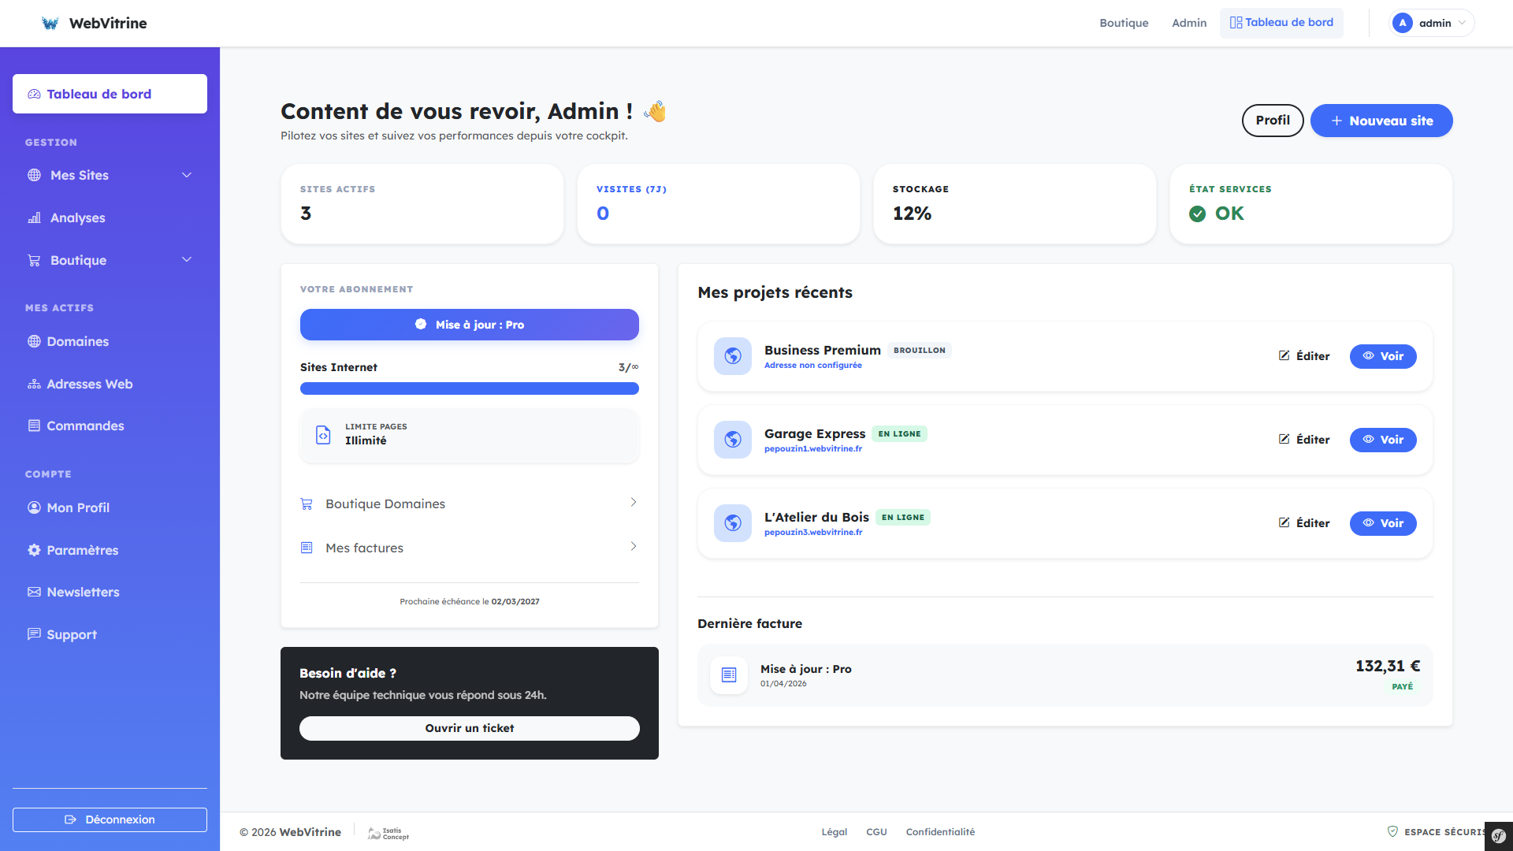Select Tableau de bord in the top bar
The width and height of the screenshot is (1513, 851).
pos(1281,22)
